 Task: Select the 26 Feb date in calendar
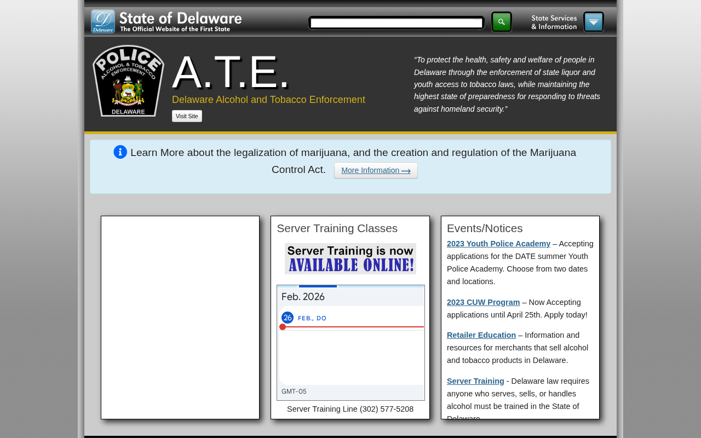288,318
